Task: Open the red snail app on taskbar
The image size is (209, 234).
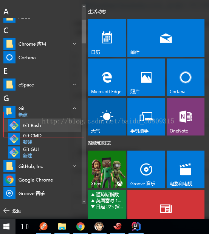Action: click(x=118, y=226)
